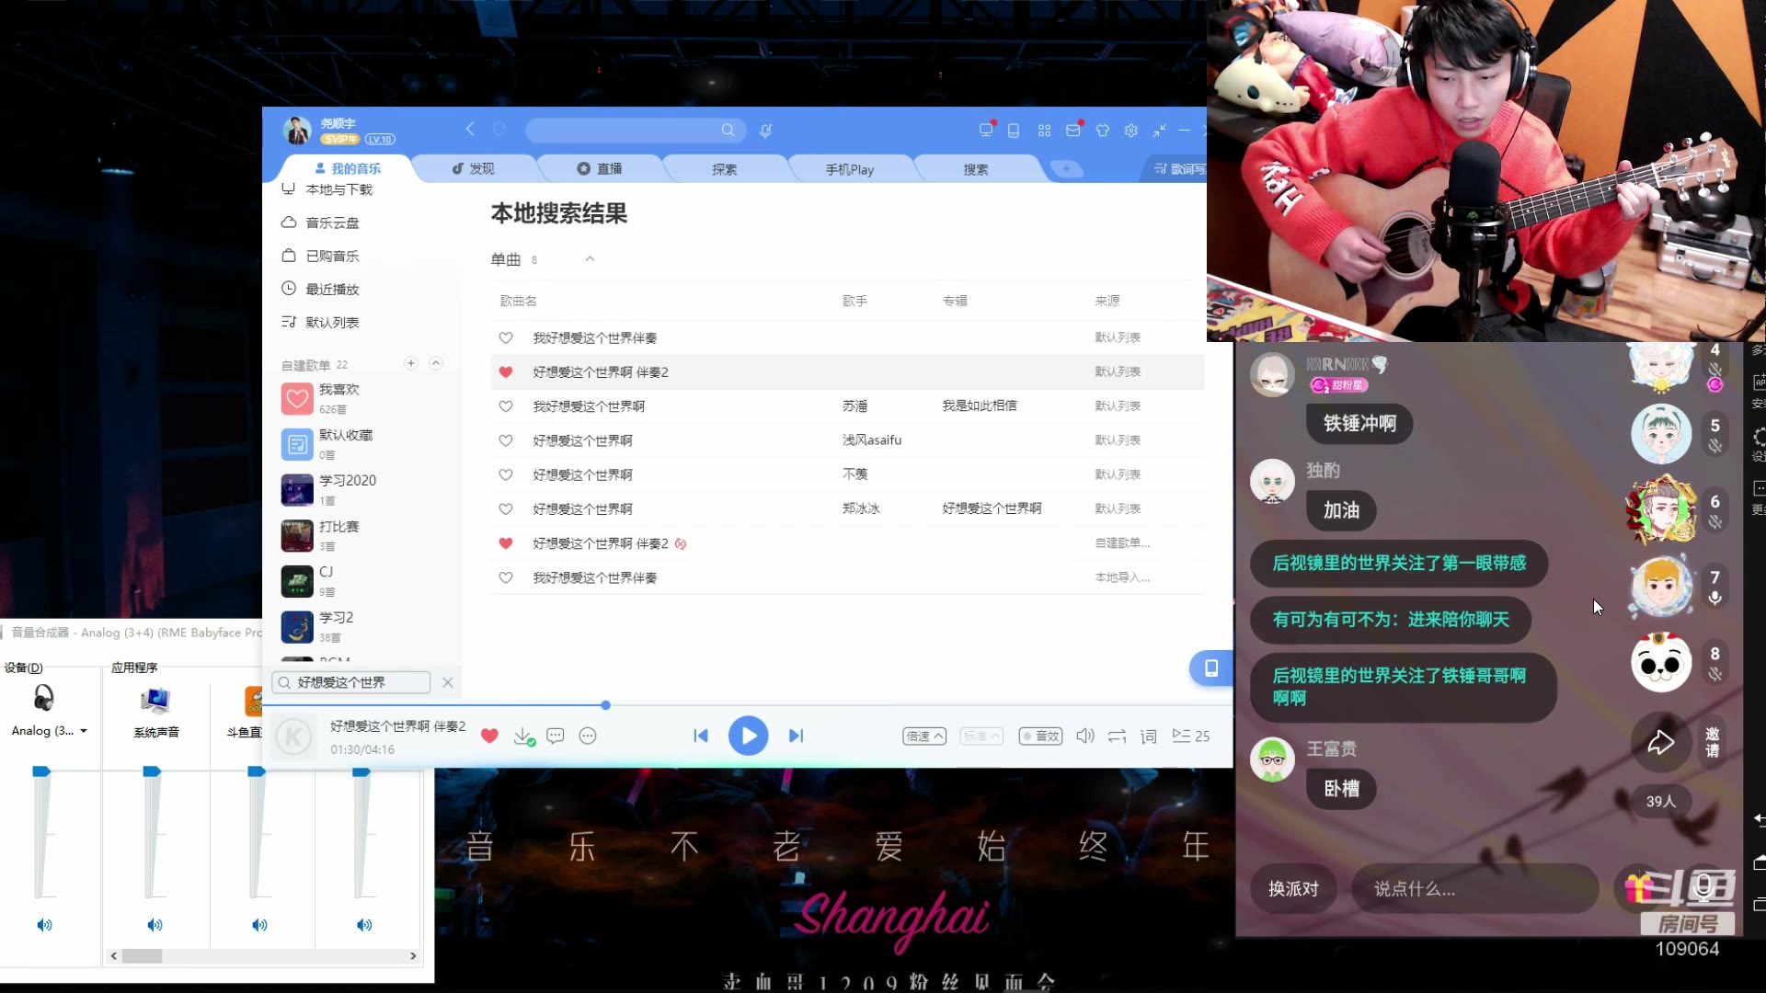Viewport: 1766px width, 993px height.
Task: Switch to the 探索 tab
Action: pos(725,169)
